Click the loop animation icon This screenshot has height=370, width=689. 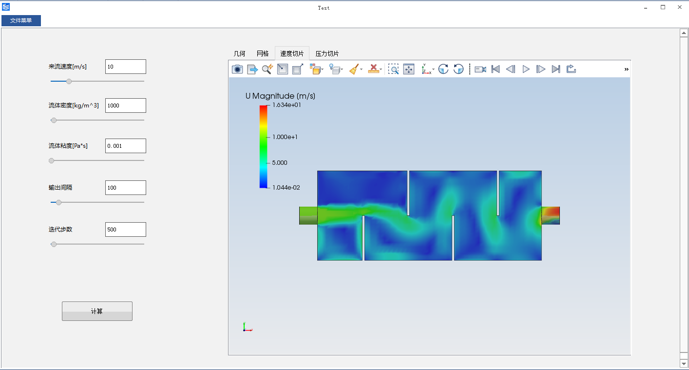pos(571,69)
